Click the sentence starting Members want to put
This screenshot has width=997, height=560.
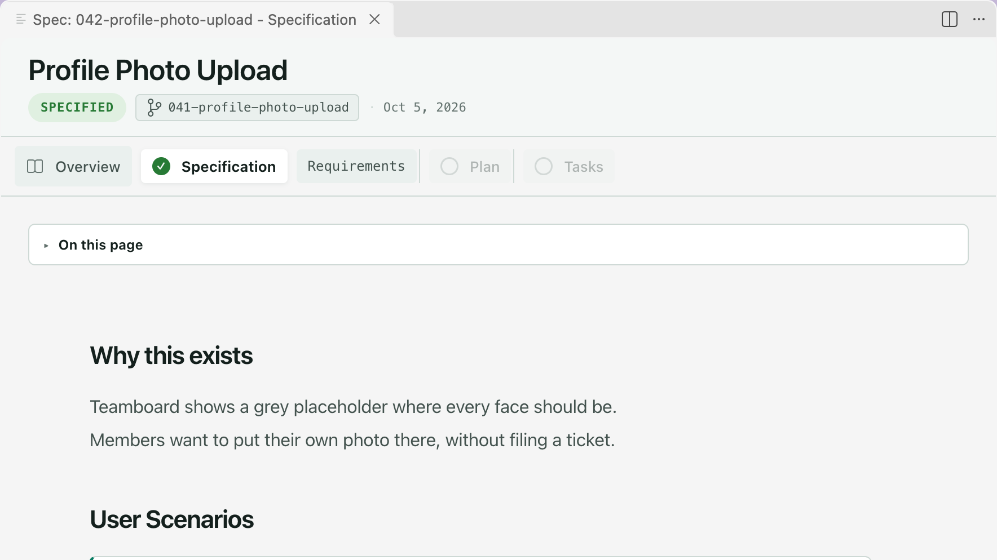click(352, 440)
